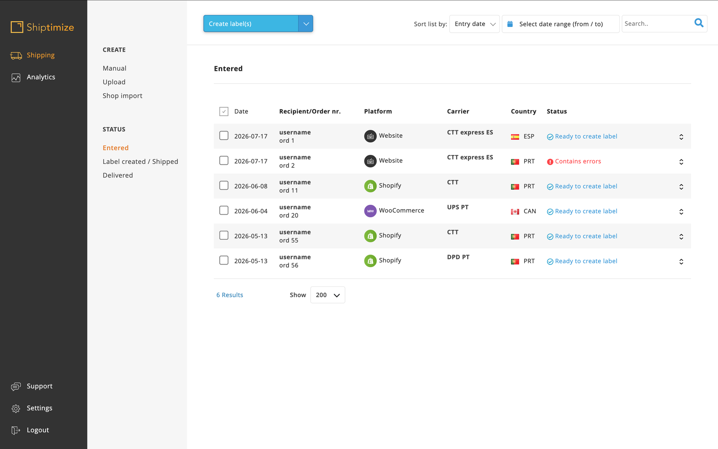Check the box for order ord 56
This screenshot has width=718, height=449.
pos(224,260)
